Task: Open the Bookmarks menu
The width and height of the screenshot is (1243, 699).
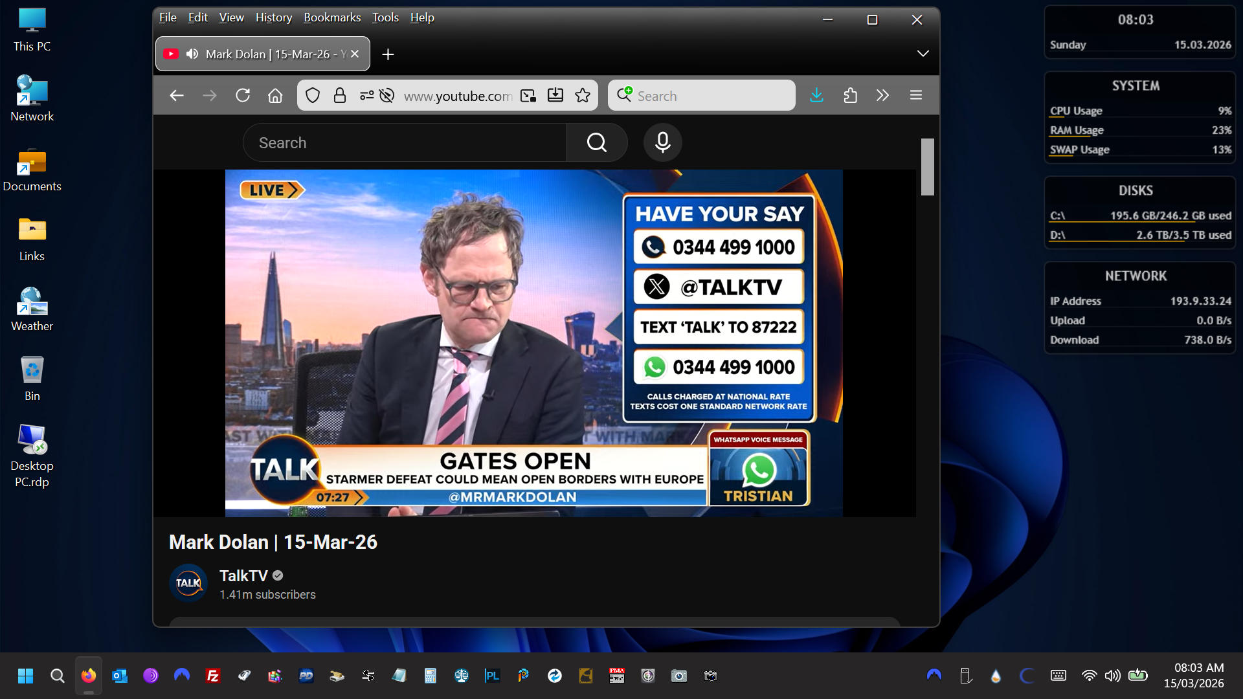Action: 331,17
